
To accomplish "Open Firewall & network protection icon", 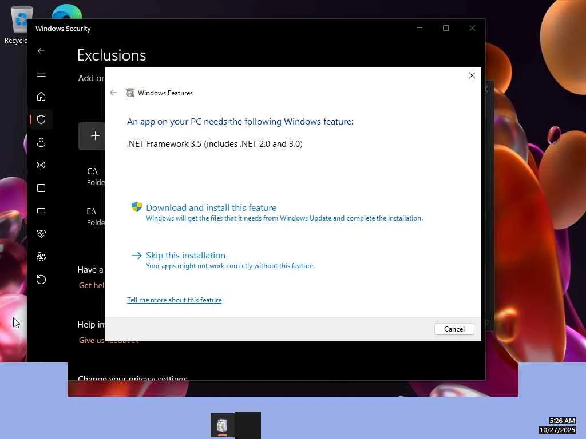I will 41,165.
